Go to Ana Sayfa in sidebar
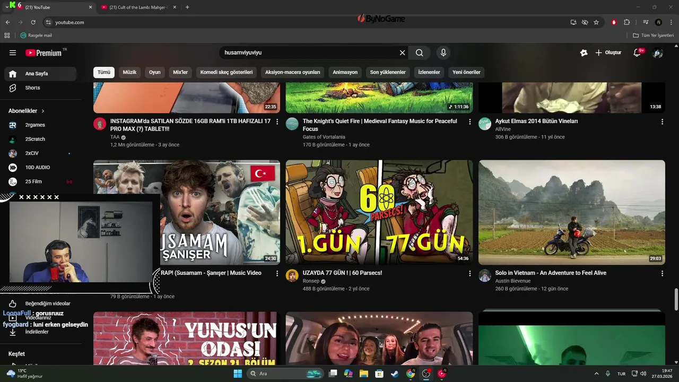679x382 pixels. coord(40,74)
